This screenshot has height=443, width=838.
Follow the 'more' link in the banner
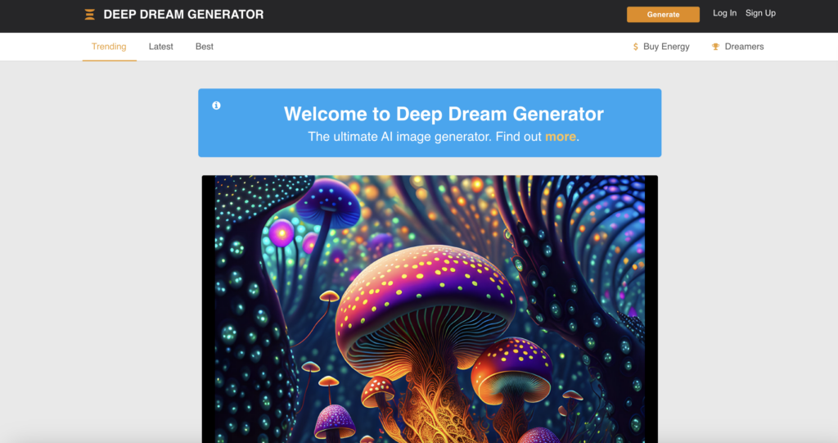561,137
